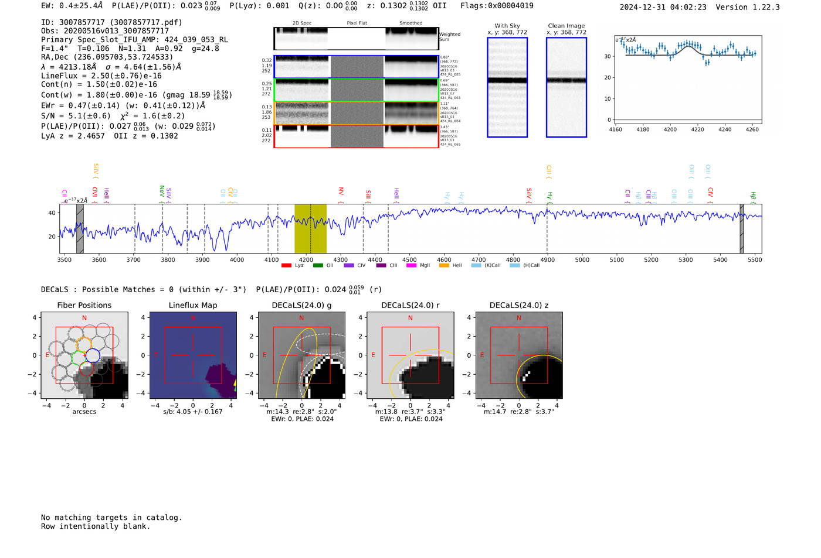This screenshot has height=558, width=821.
Task: Click the hatched gray region near 3550
Action: click(x=80, y=228)
